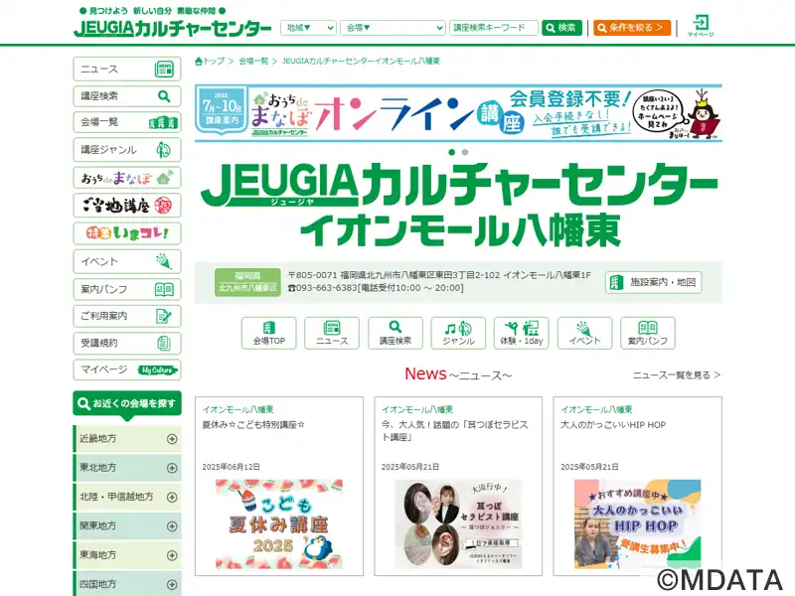The height and width of the screenshot is (596, 795).
Task: Expand the 近畿地方 region
Action: coord(127,439)
